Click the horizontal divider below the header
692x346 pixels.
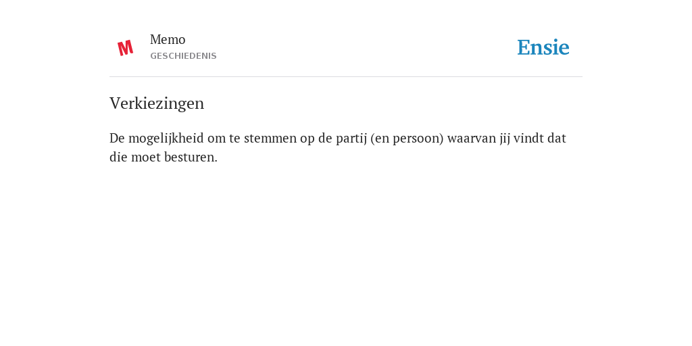pos(346,77)
